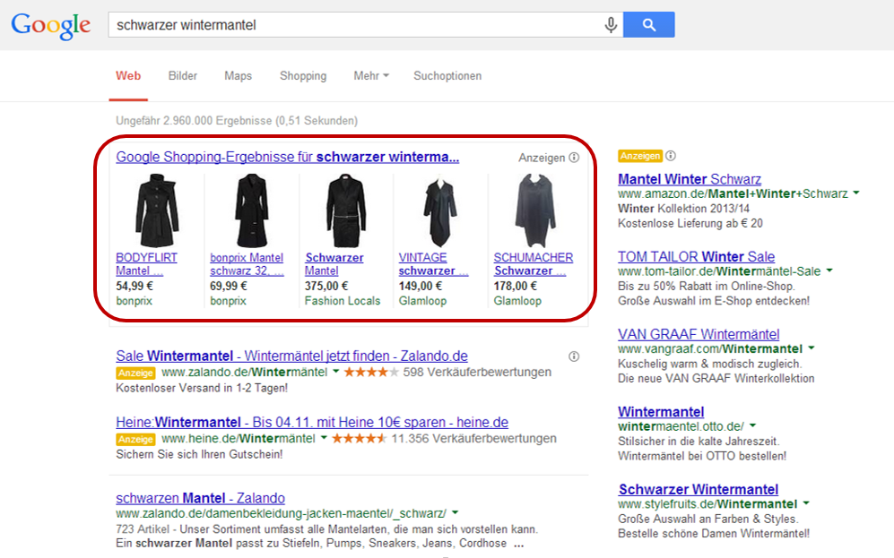Open Wintermantel otto.de ad link
Viewport: 894px width, 558px height.
tap(661, 412)
